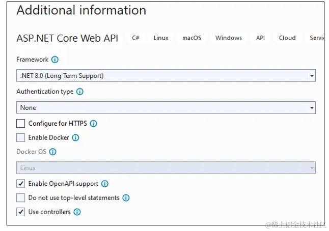Open the Framework dropdown arrow

[x=312, y=76]
